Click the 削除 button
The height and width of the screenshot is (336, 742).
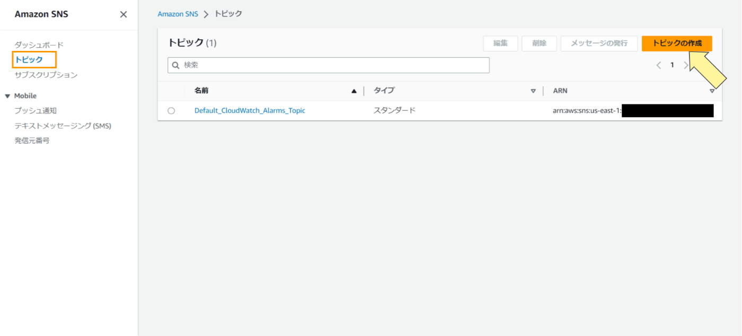[539, 43]
